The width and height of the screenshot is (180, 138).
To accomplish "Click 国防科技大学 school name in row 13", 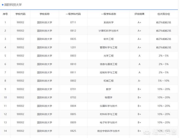I will (x=44, y=122).
